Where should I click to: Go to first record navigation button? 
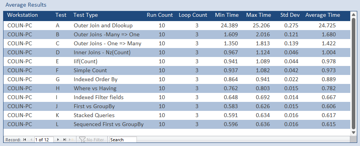25,140
